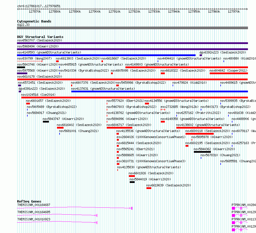
Task: Select the nsv6601926 (Sedlazeck2020) label
Action: (x=151, y=173)
